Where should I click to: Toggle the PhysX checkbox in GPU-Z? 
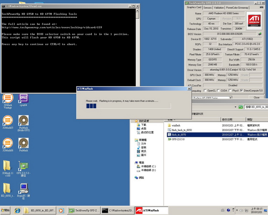tap(230, 90)
